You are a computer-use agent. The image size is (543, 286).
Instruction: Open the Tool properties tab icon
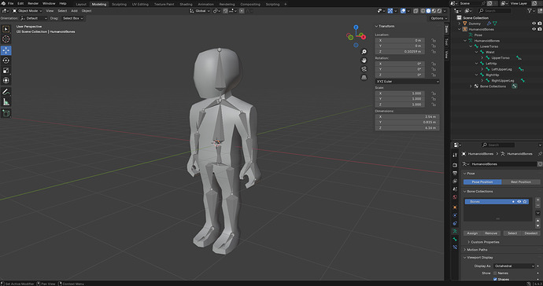(455, 155)
